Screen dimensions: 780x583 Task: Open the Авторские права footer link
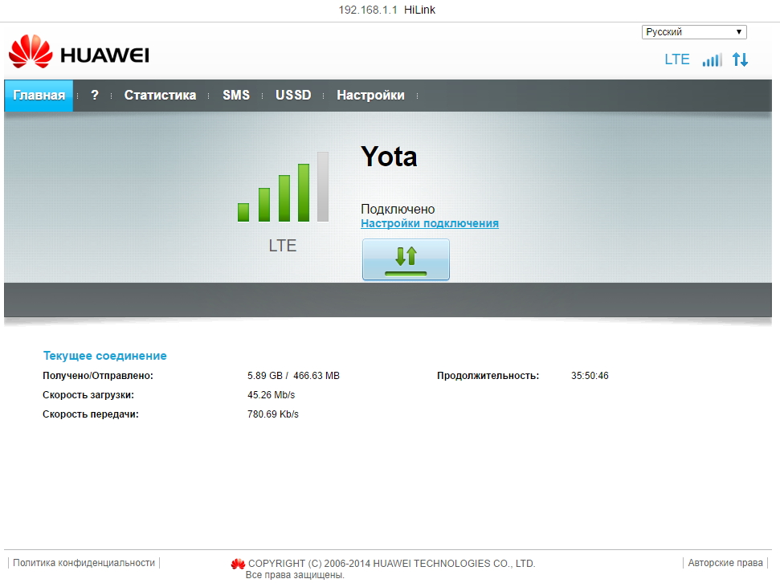(725, 563)
